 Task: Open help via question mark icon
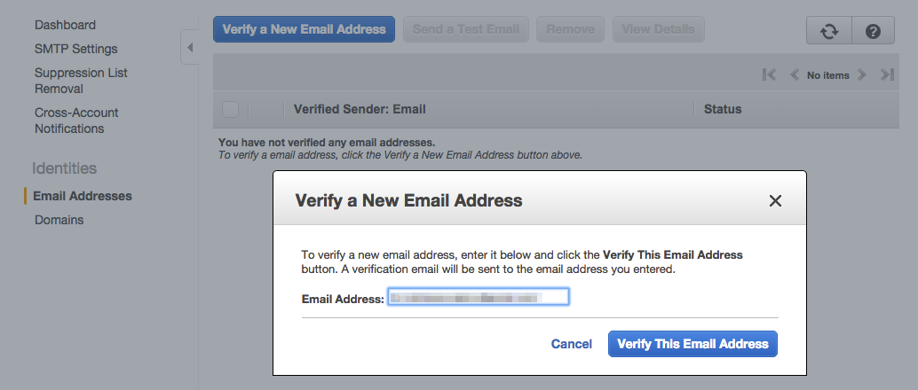(x=873, y=30)
